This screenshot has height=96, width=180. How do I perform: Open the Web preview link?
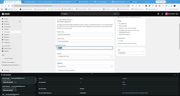(x=124, y=82)
